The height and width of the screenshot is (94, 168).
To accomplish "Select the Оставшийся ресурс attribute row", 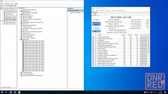I will click(x=120, y=57).
